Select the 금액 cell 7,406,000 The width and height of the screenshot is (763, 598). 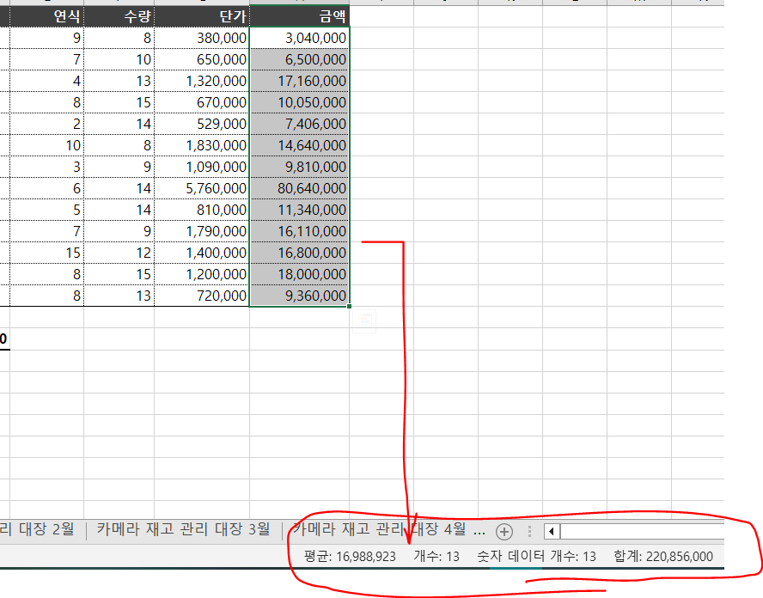[x=299, y=124]
